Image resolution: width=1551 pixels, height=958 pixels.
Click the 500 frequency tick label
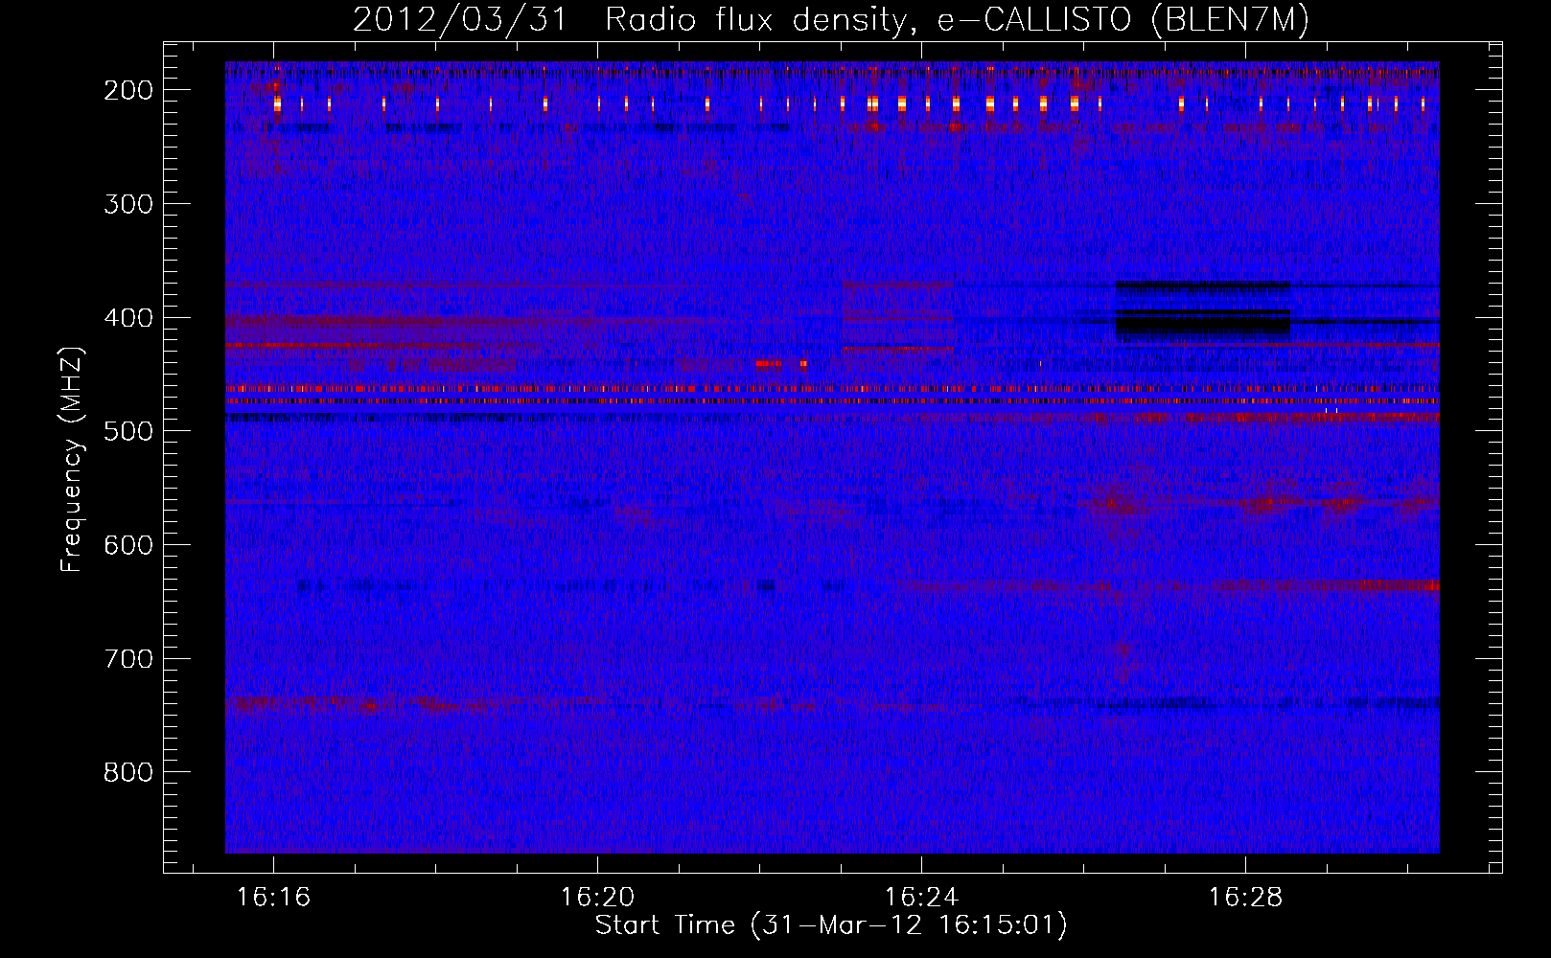coord(127,431)
